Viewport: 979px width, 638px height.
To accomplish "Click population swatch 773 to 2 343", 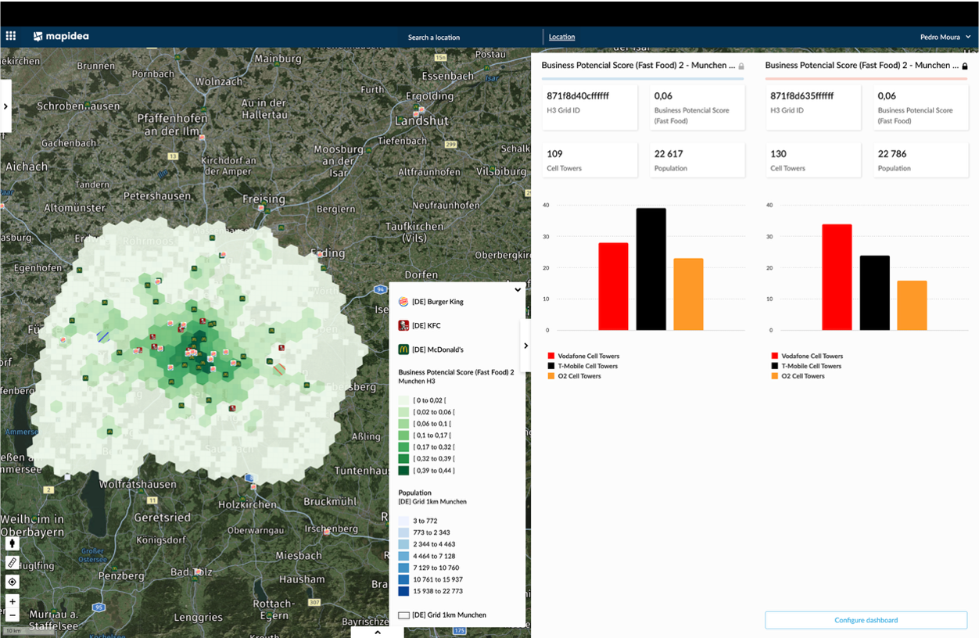I will [x=403, y=532].
